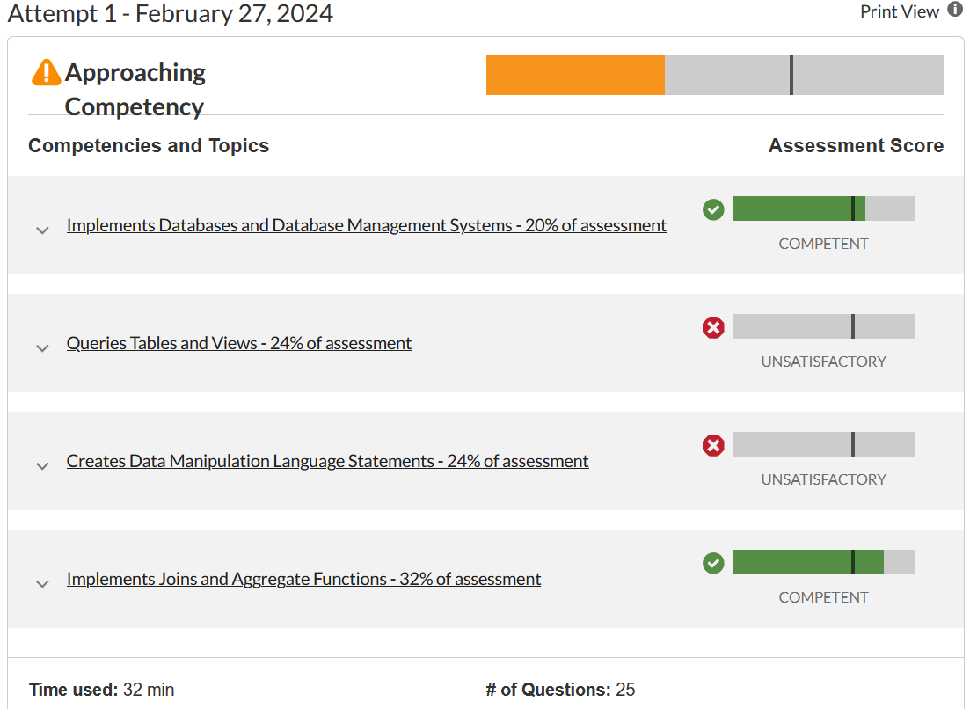The image size is (970, 709).
Task: Click the Print View button
Action: 900,11
